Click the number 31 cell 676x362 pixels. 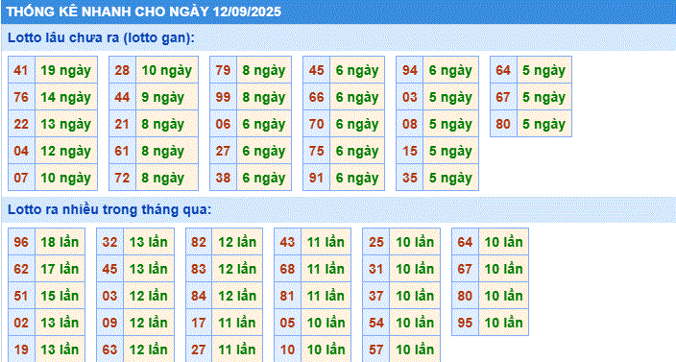[x=376, y=269]
